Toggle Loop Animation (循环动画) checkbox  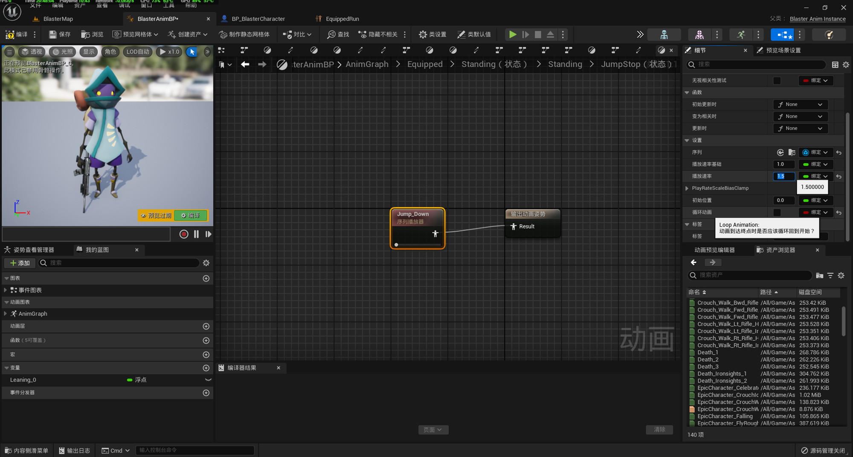pyautogui.click(x=777, y=212)
